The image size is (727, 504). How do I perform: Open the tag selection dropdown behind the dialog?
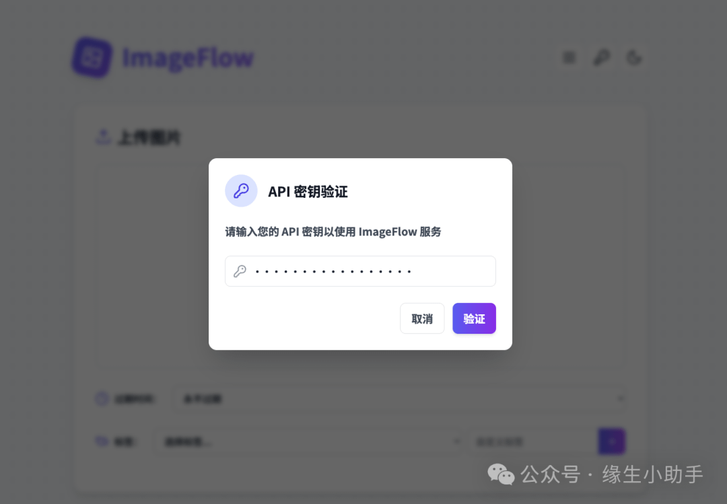[309, 441]
